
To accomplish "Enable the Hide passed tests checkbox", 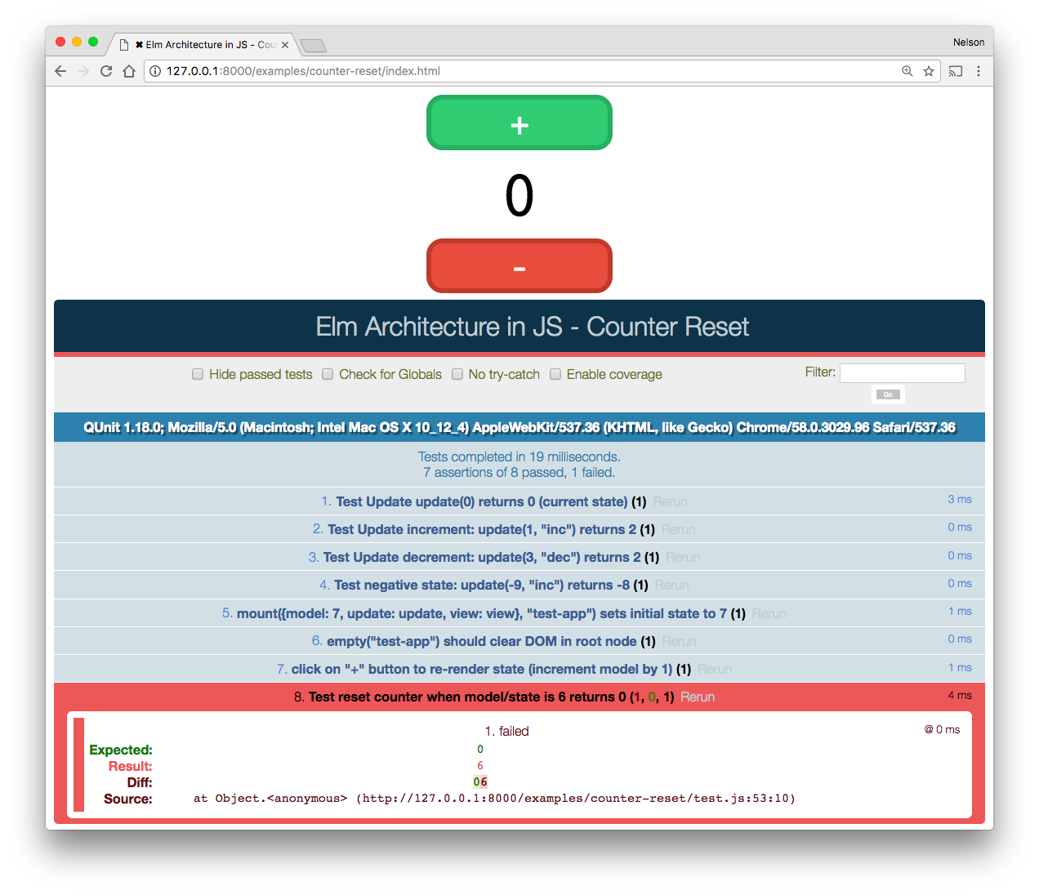I will click(198, 374).
